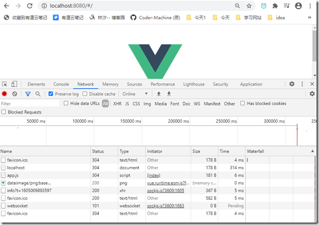
Task: Reload the page with refresh icon
Action: tap(30, 6)
